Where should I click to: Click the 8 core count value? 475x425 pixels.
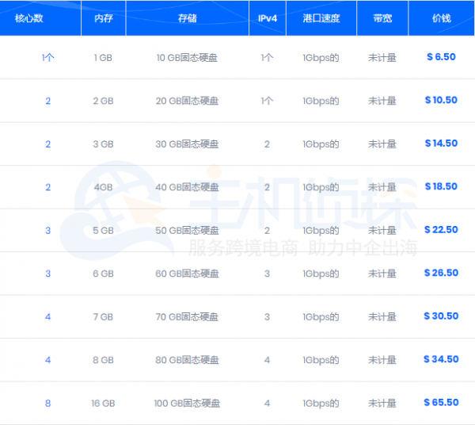coord(47,404)
